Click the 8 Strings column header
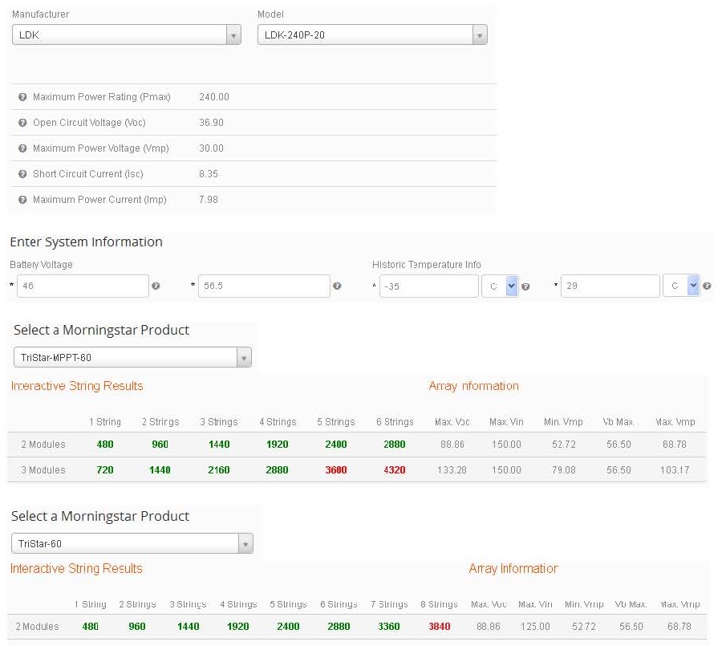Screen dimensions: 726x662 click(x=439, y=604)
